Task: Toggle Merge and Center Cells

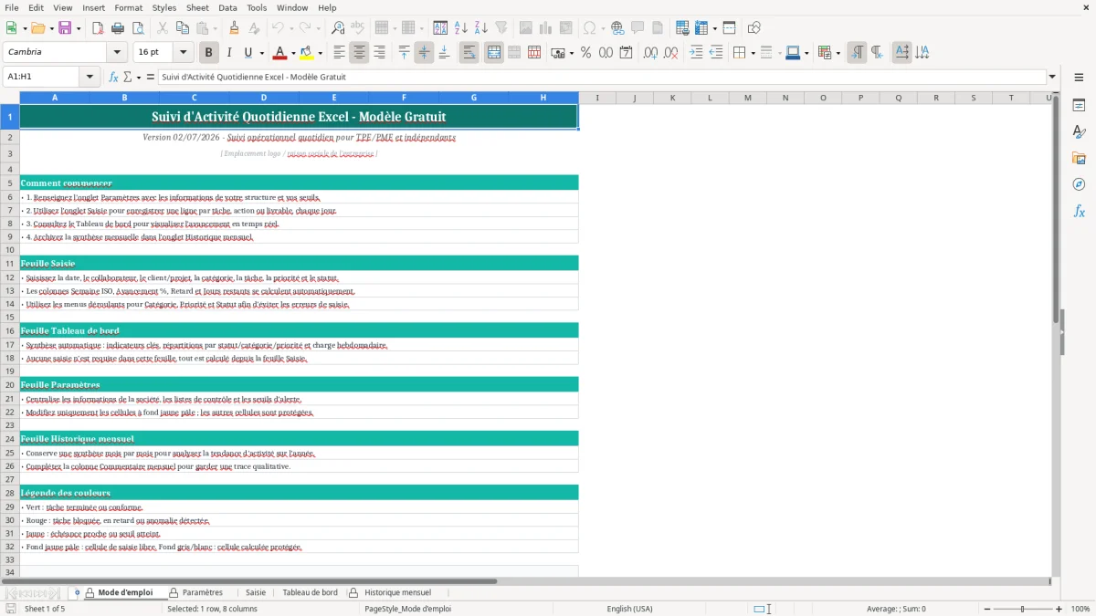Action: [x=493, y=53]
